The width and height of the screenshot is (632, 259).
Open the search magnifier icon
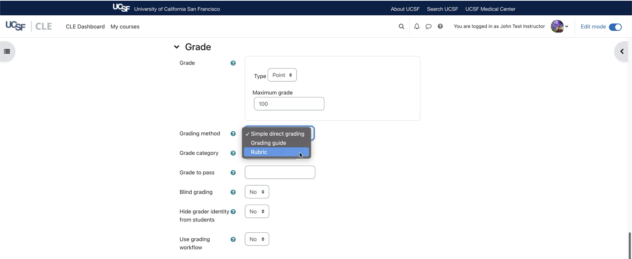coord(401,26)
